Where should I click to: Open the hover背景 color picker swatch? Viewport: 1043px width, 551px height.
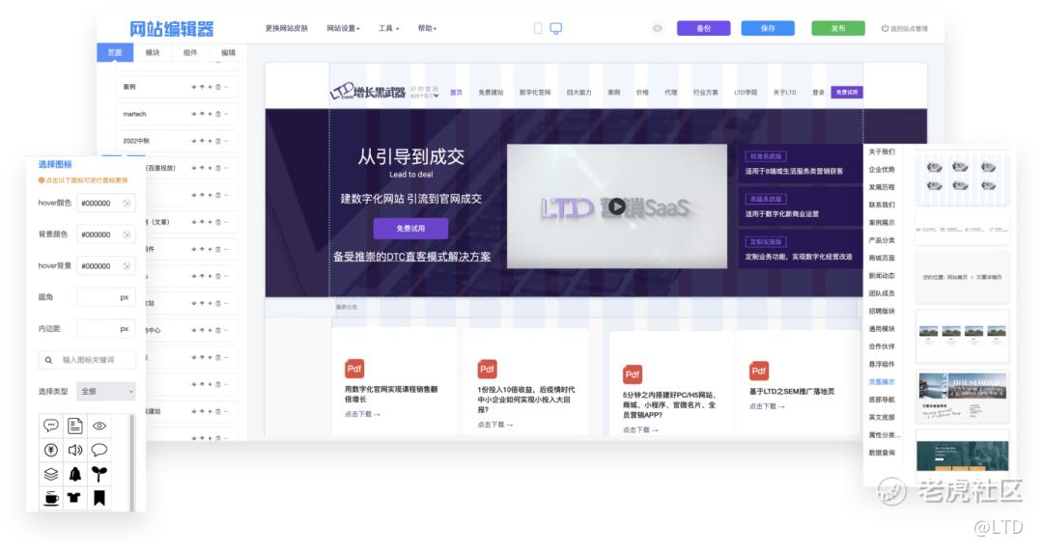[x=127, y=266]
